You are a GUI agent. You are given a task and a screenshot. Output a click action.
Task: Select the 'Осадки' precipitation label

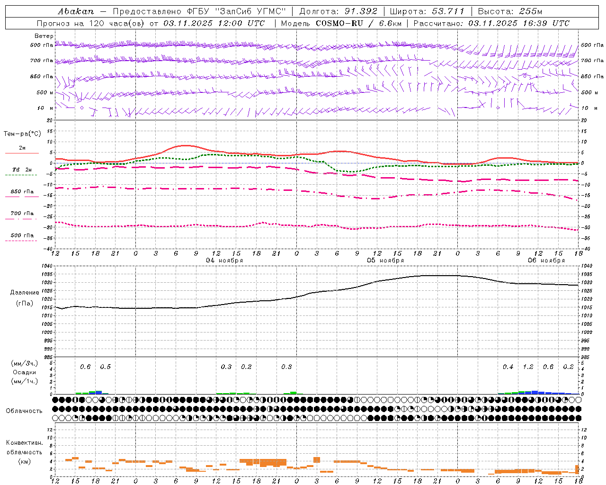24,372
